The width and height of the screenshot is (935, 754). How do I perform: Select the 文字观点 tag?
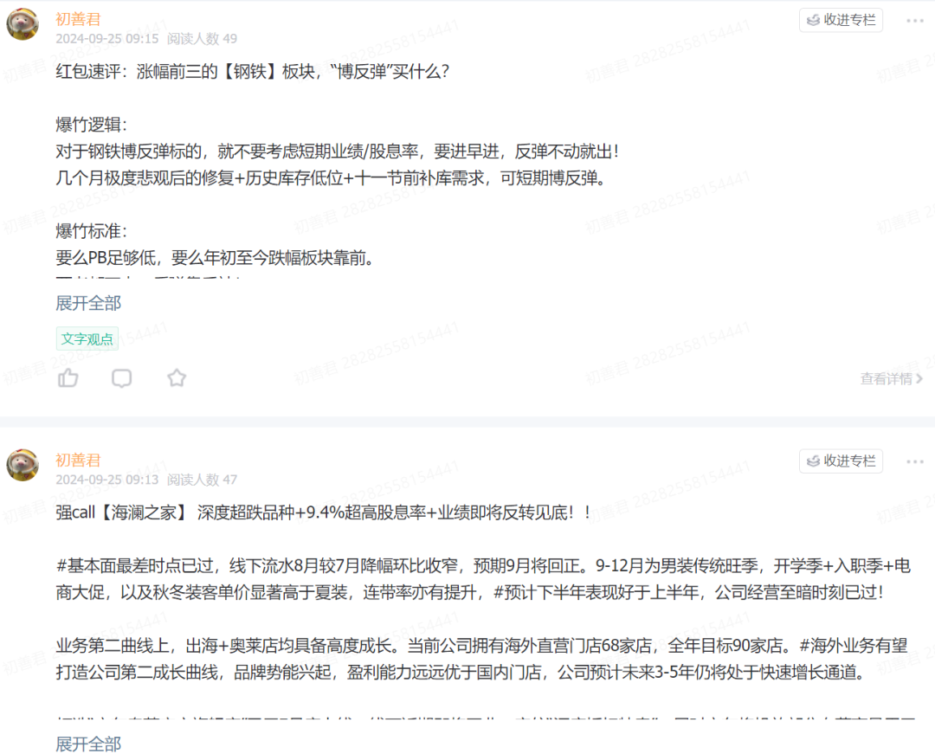(x=87, y=339)
